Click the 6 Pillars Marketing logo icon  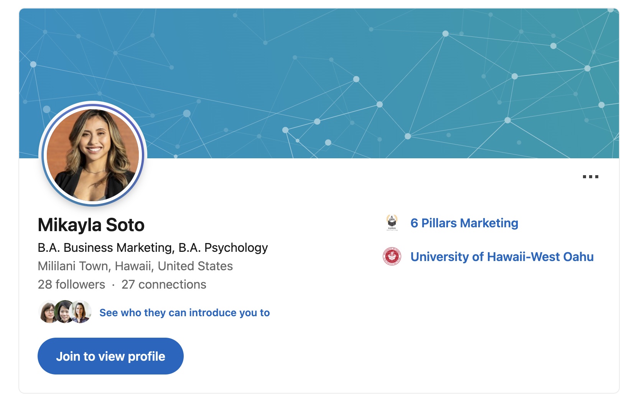pyautogui.click(x=392, y=223)
